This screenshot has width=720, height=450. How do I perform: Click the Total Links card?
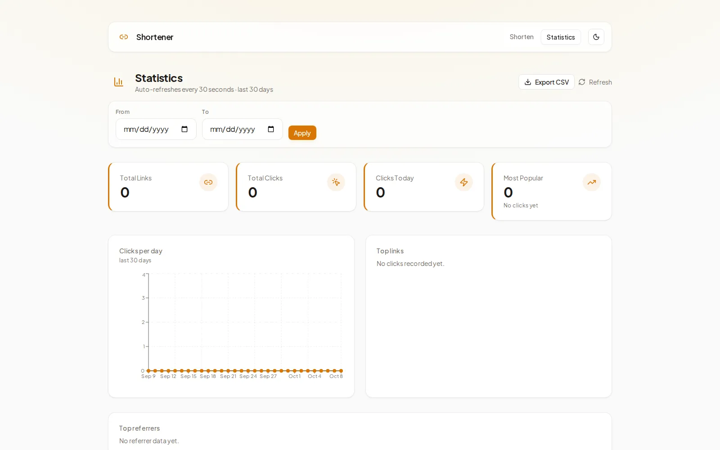click(x=168, y=187)
